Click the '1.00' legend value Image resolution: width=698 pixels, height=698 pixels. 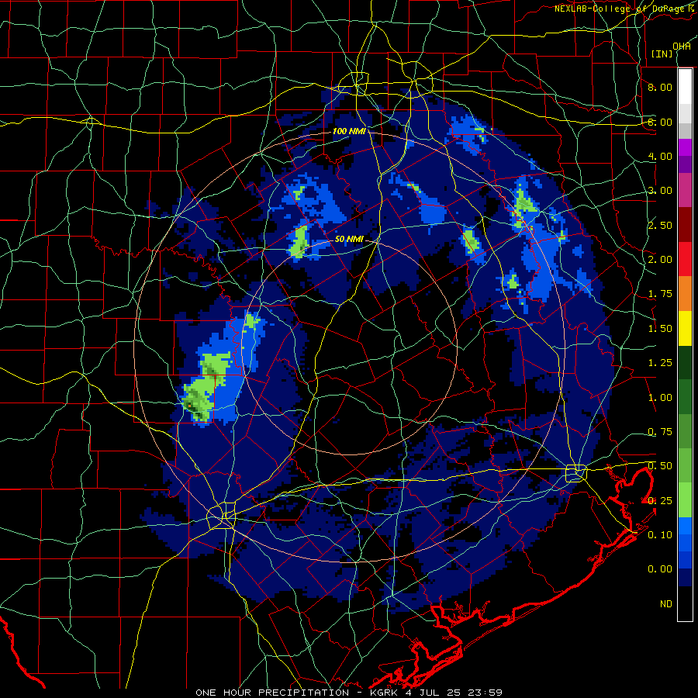[x=660, y=398]
